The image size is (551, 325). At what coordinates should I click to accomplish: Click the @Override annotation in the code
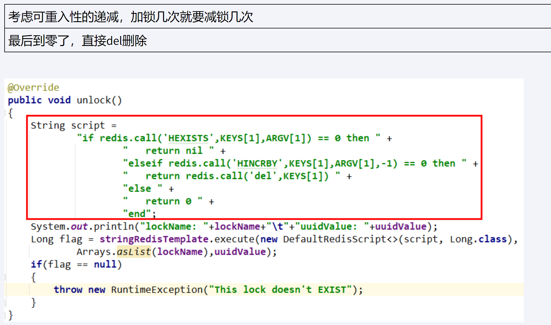pos(33,88)
